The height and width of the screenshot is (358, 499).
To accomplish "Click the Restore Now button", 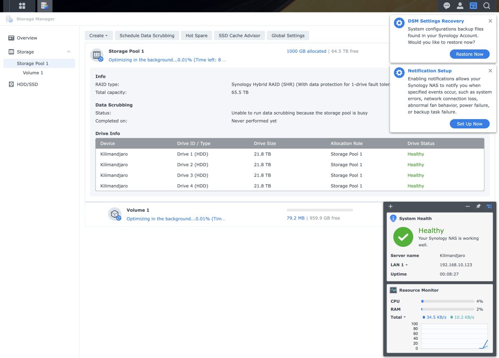I will pos(469,54).
